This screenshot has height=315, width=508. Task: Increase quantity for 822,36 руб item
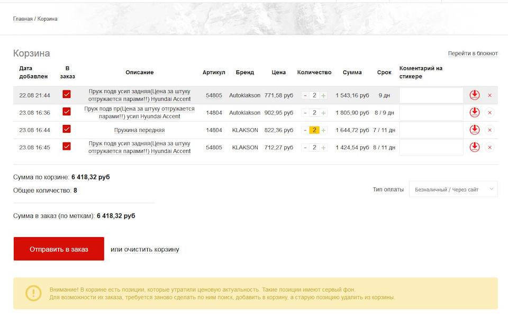pyautogui.click(x=323, y=130)
